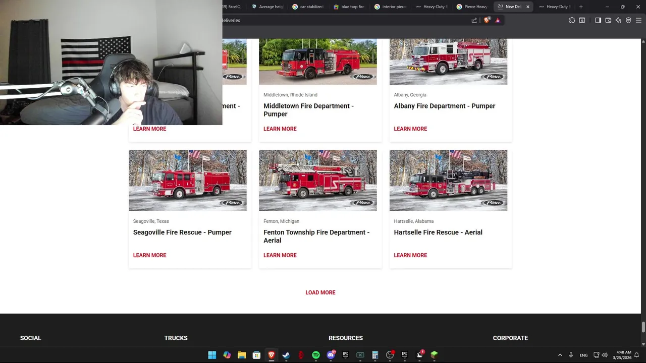Open Microsoft Store taskbar icon
Screen dimensions: 646x363
tap(256, 355)
